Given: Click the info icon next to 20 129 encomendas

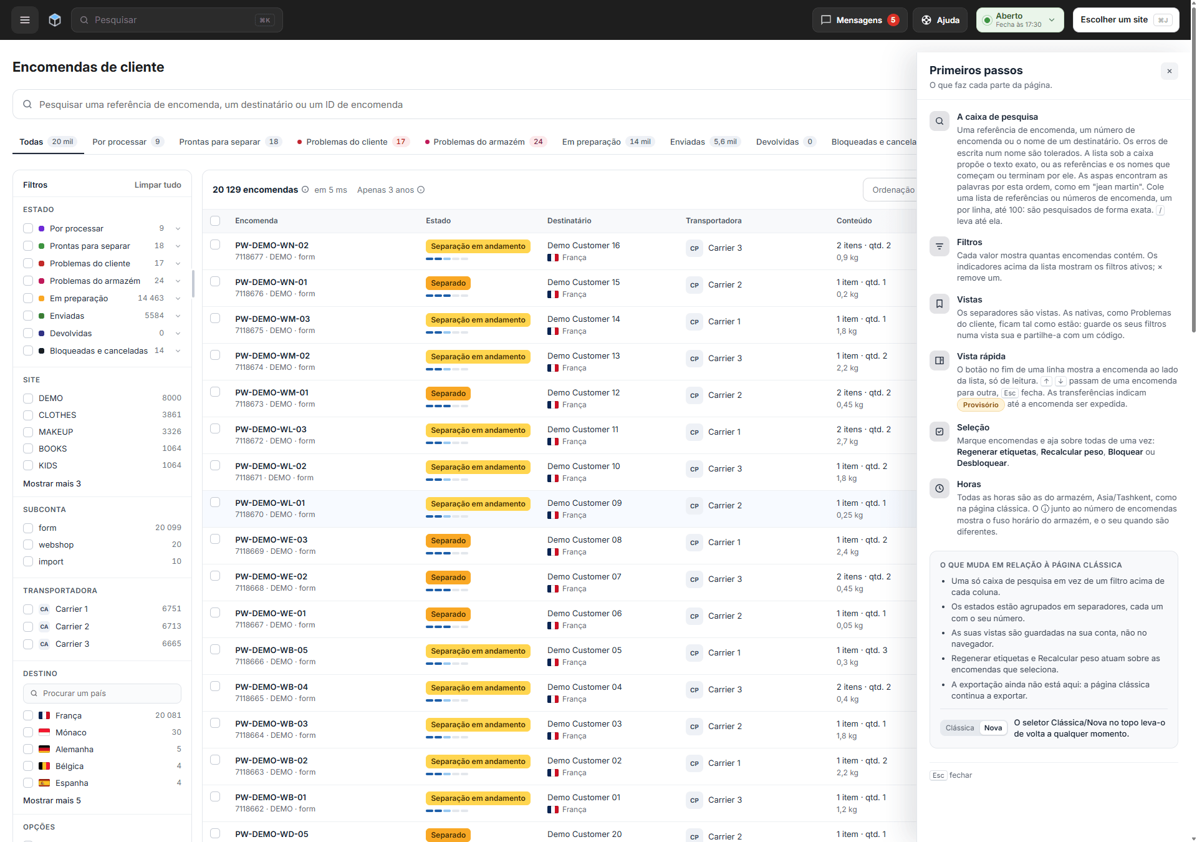Looking at the screenshot, I should 305,190.
